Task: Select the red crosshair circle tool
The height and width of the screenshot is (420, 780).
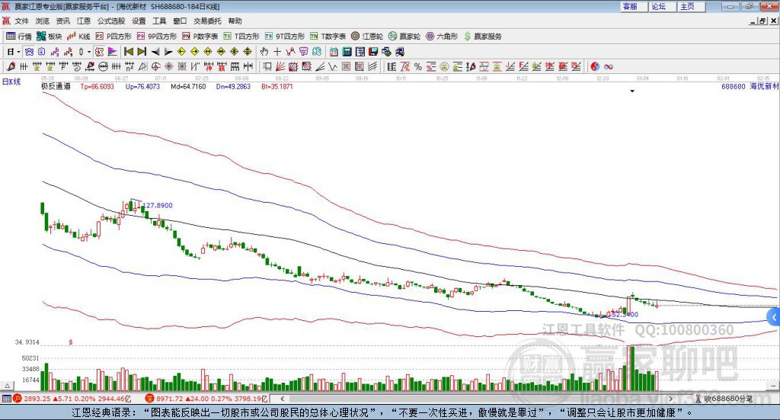Action: click(x=155, y=66)
